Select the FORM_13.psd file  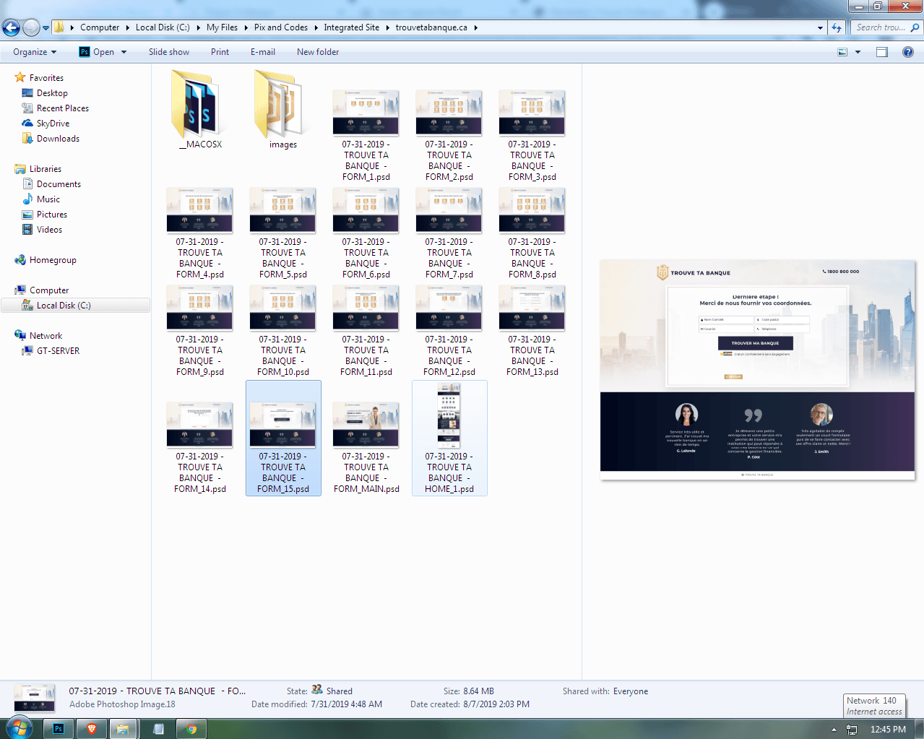[x=532, y=330]
